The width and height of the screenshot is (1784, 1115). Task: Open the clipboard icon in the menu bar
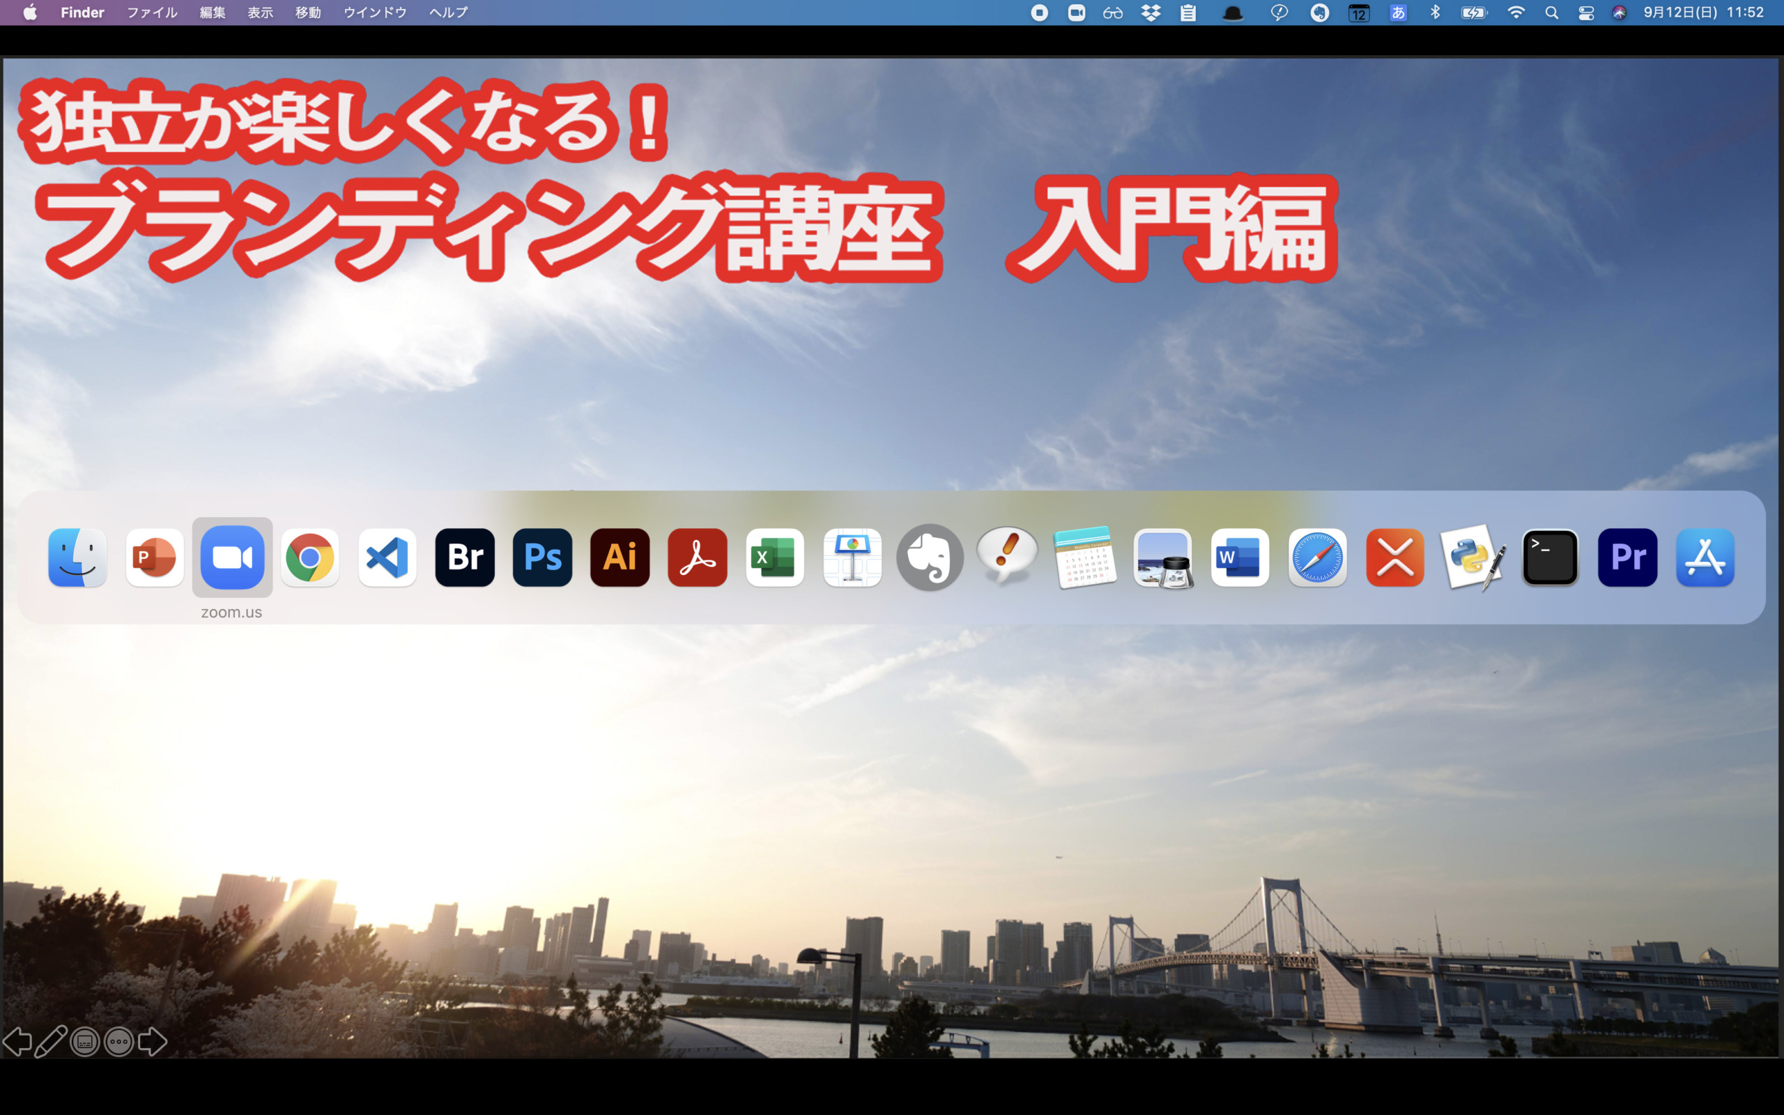tap(1188, 13)
